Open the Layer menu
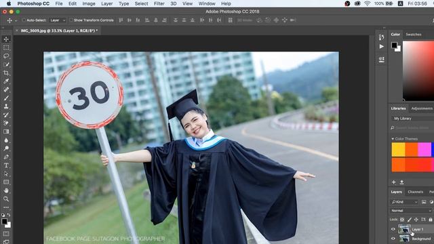 [x=107, y=3]
